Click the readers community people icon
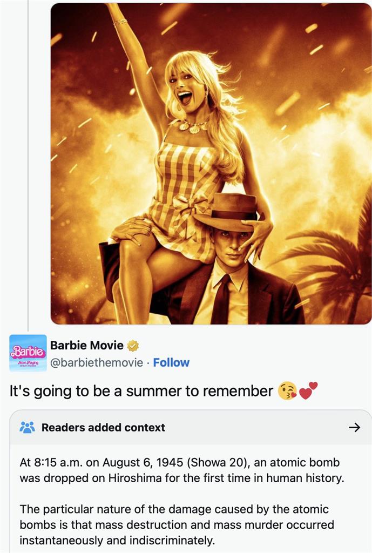The width and height of the screenshot is (372, 553). pos(27,428)
